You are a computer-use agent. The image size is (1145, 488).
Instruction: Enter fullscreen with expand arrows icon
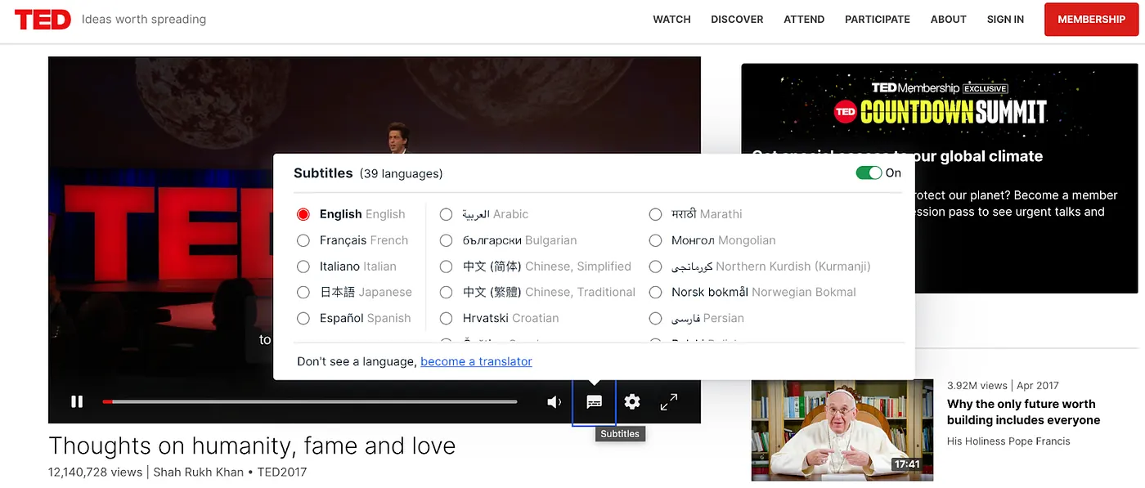click(669, 401)
